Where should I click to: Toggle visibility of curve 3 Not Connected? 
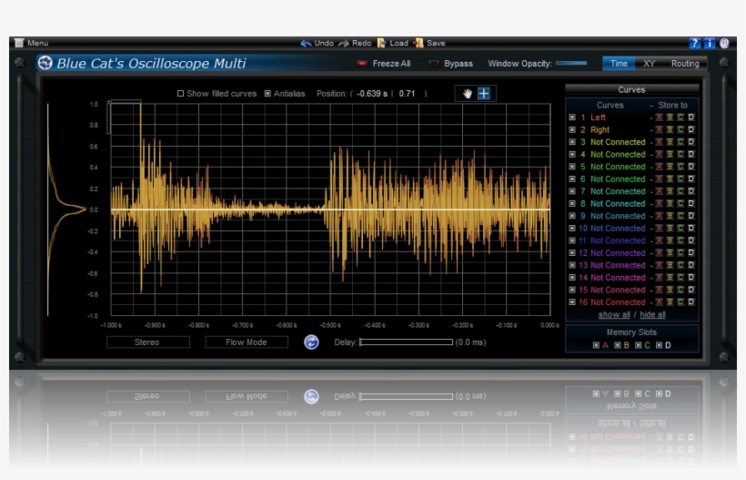pyautogui.click(x=572, y=142)
